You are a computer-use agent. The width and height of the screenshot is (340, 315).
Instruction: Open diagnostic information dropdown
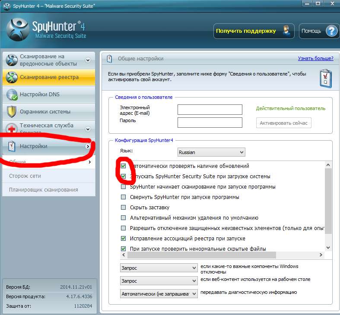click(159, 294)
